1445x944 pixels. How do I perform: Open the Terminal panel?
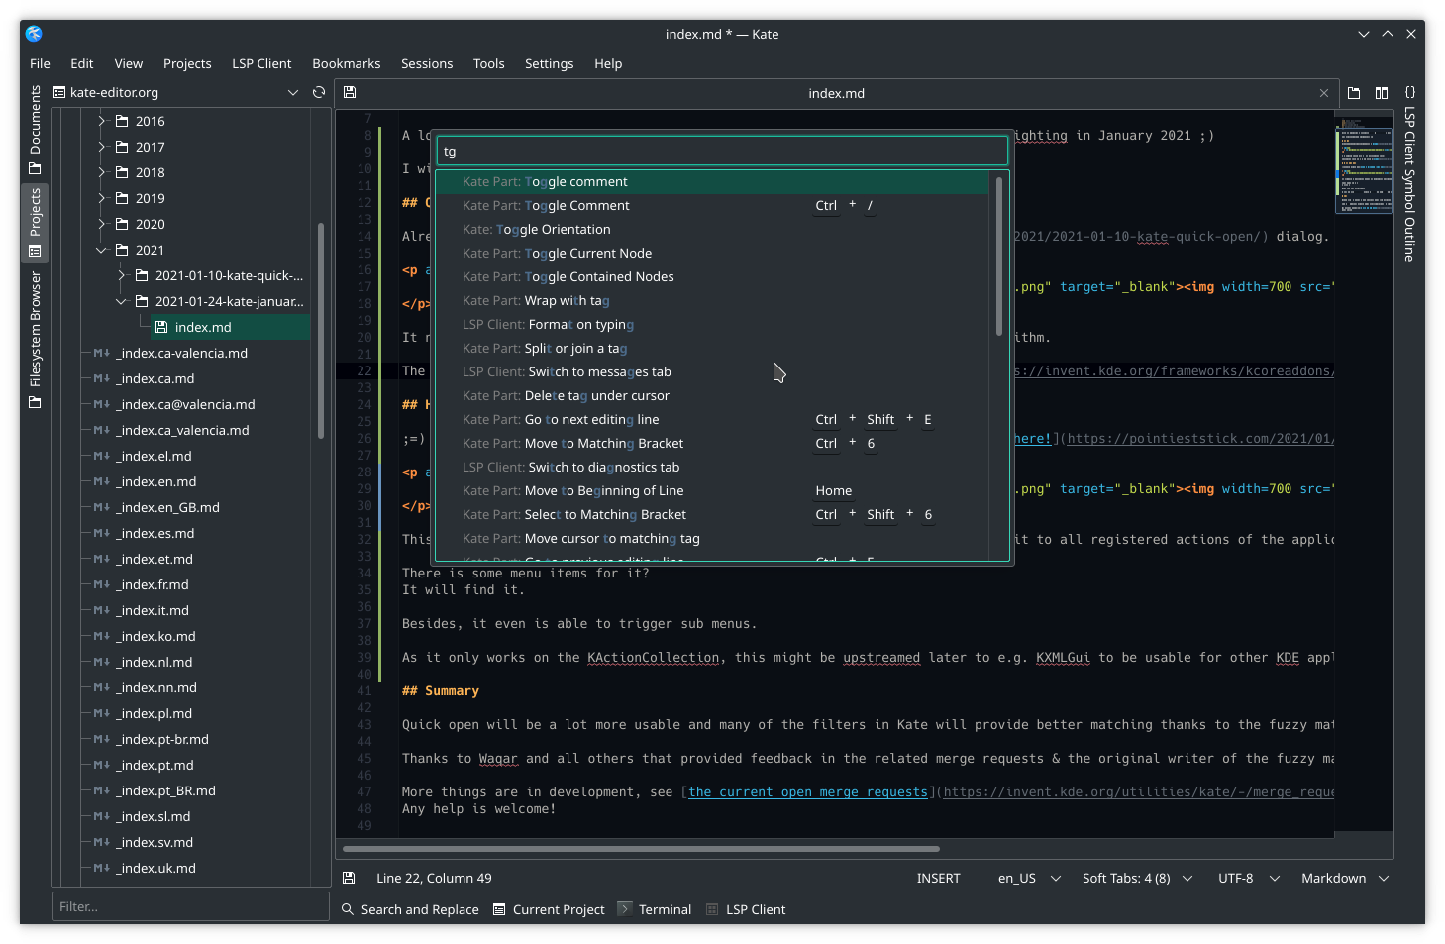pos(655,909)
